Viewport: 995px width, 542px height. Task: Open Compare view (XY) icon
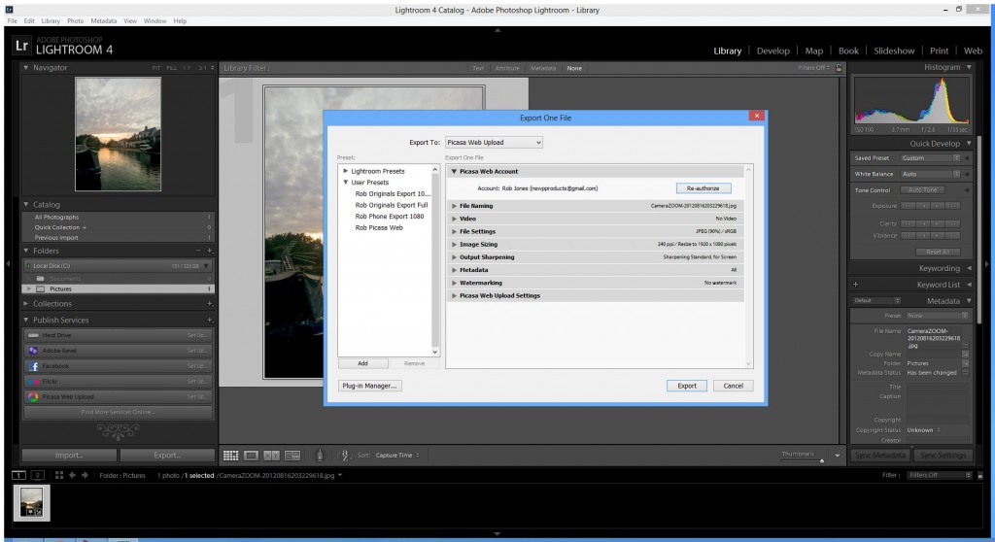tap(271, 455)
